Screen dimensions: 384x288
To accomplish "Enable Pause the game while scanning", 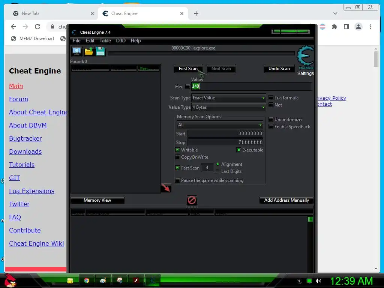I will (177, 180).
